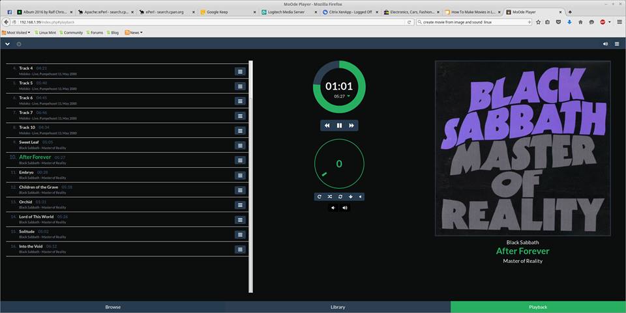Open the Most Visited bookmarks dropdown
The width and height of the screenshot is (626, 313).
click(16, 33)
